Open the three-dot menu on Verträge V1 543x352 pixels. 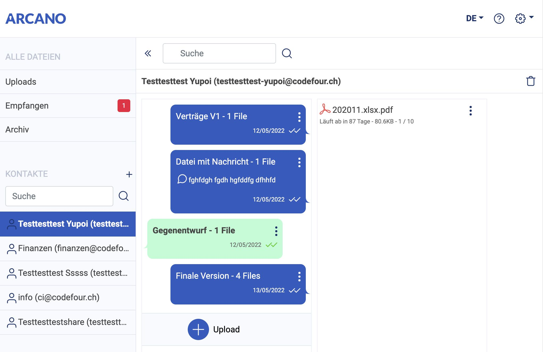[x=299, y=117]
